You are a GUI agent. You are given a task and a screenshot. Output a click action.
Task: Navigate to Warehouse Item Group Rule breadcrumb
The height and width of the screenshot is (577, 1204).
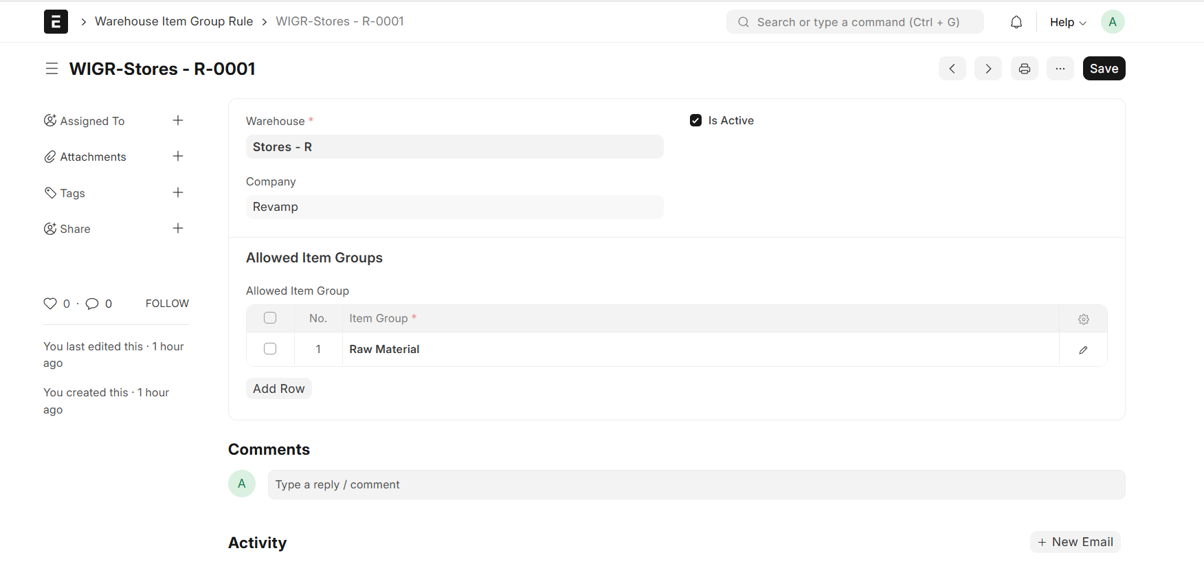[174, 21]
